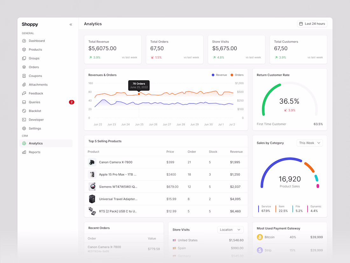
Task: Toggle the Revenue legend item
Action: (219, 75)
